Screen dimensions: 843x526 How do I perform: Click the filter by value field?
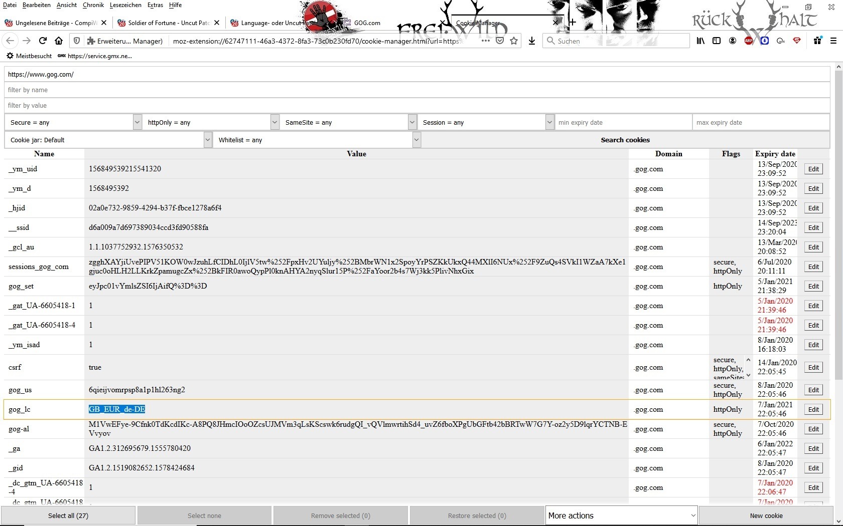click(x=417, y=105)
